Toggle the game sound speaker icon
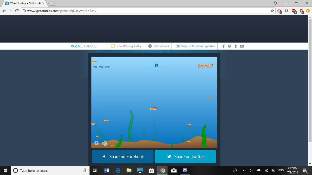 tap(105, 143)
